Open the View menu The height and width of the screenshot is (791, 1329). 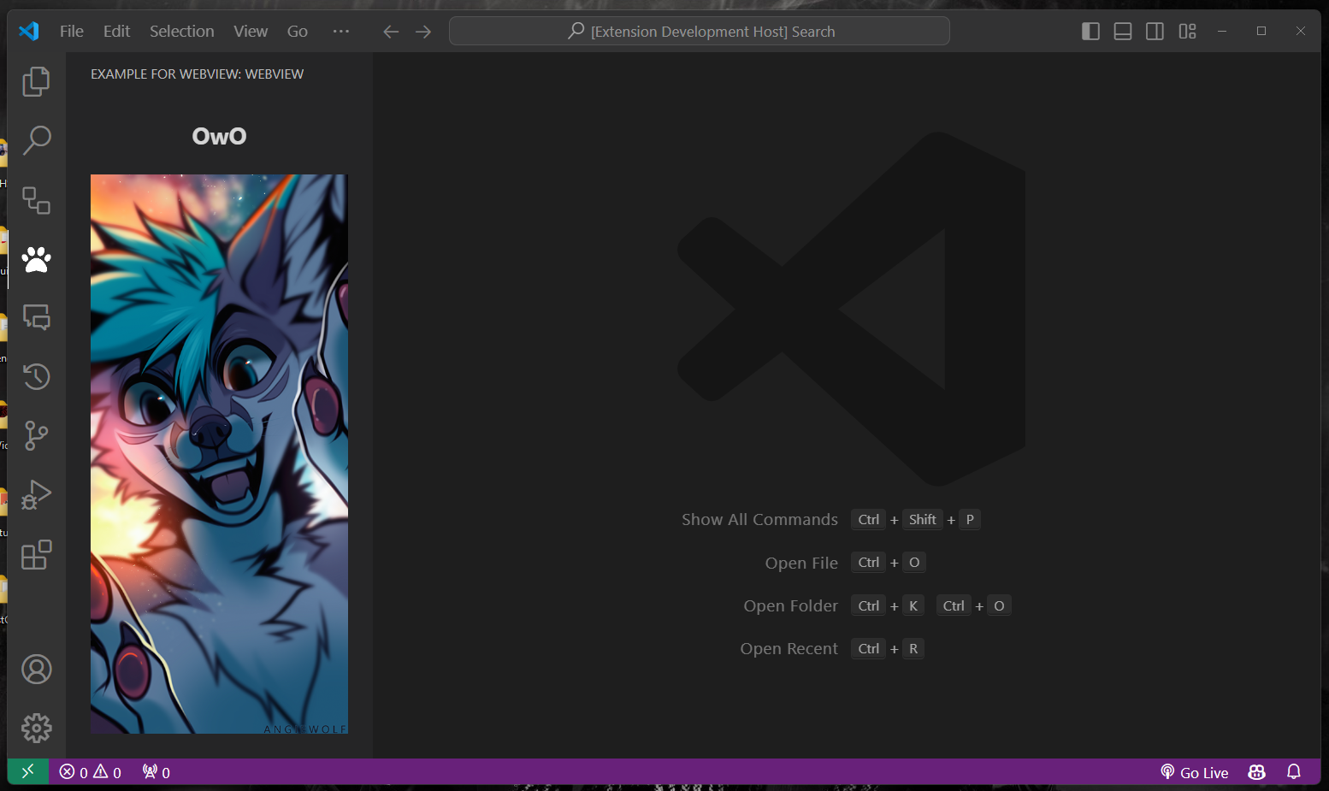pyautogui.click(x=251, y=32)
